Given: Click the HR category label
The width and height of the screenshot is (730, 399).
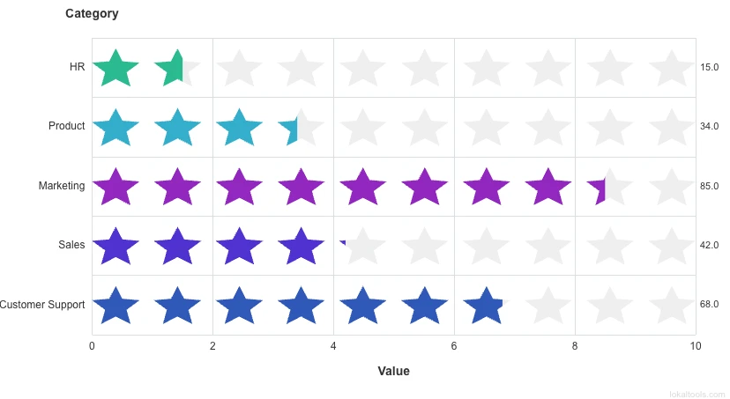Looking at the screenshot, I should [x=78, y=67].
